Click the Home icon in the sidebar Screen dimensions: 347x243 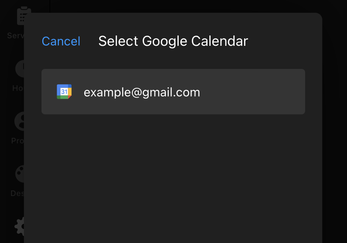(20, 68)
